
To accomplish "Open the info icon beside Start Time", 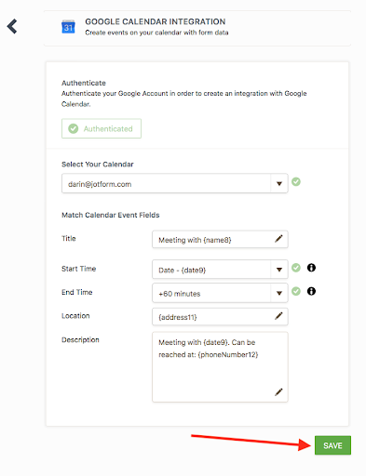I will pyautogui.click(x=311, y=268).
